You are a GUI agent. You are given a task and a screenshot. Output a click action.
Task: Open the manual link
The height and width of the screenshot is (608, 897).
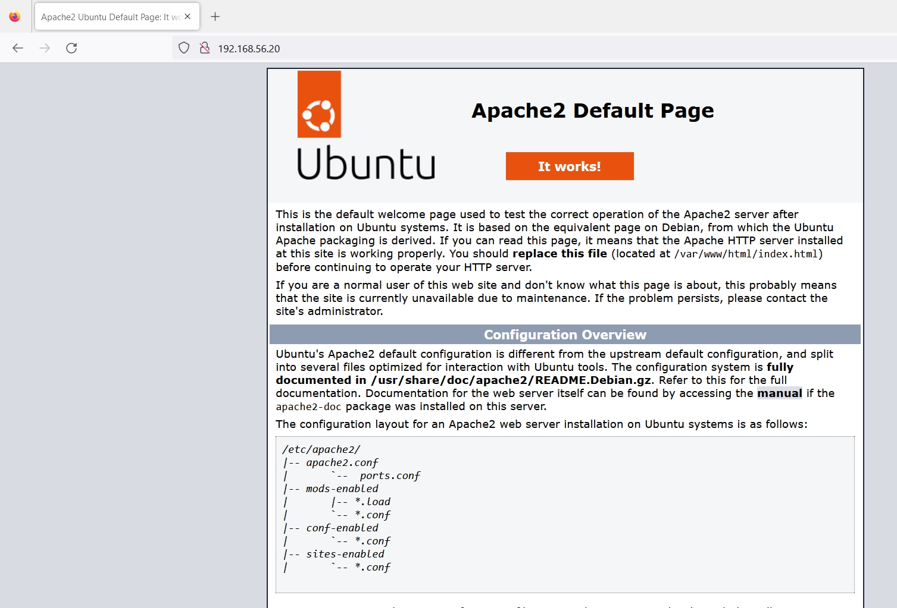pos(779,393)
